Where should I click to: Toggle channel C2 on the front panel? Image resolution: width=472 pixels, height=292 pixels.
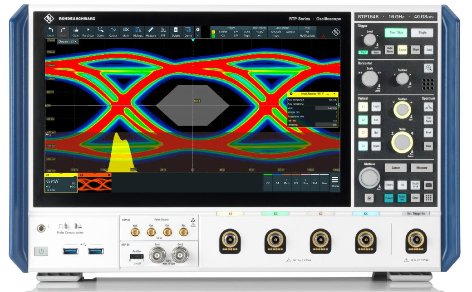click(x=363, y=120)
